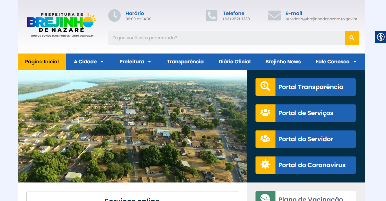Click the Portal do Coronavirus virus icon
This screenshot has height=201, width=386.
[265, 165]
